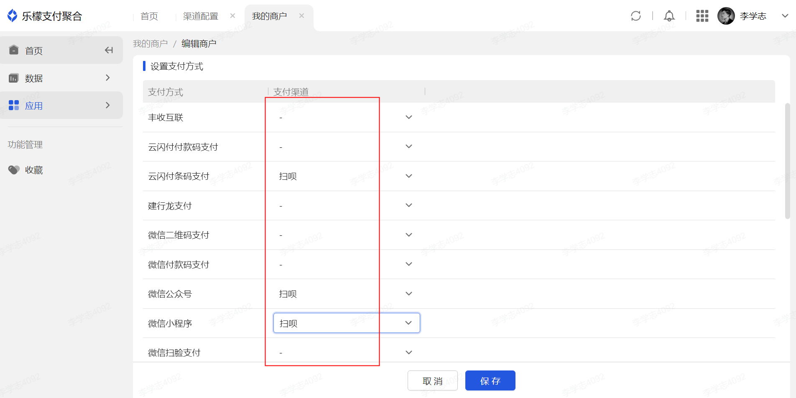
Task: Expand the user menu chevron beside 李学志
Action: click(x=785, y=16)
